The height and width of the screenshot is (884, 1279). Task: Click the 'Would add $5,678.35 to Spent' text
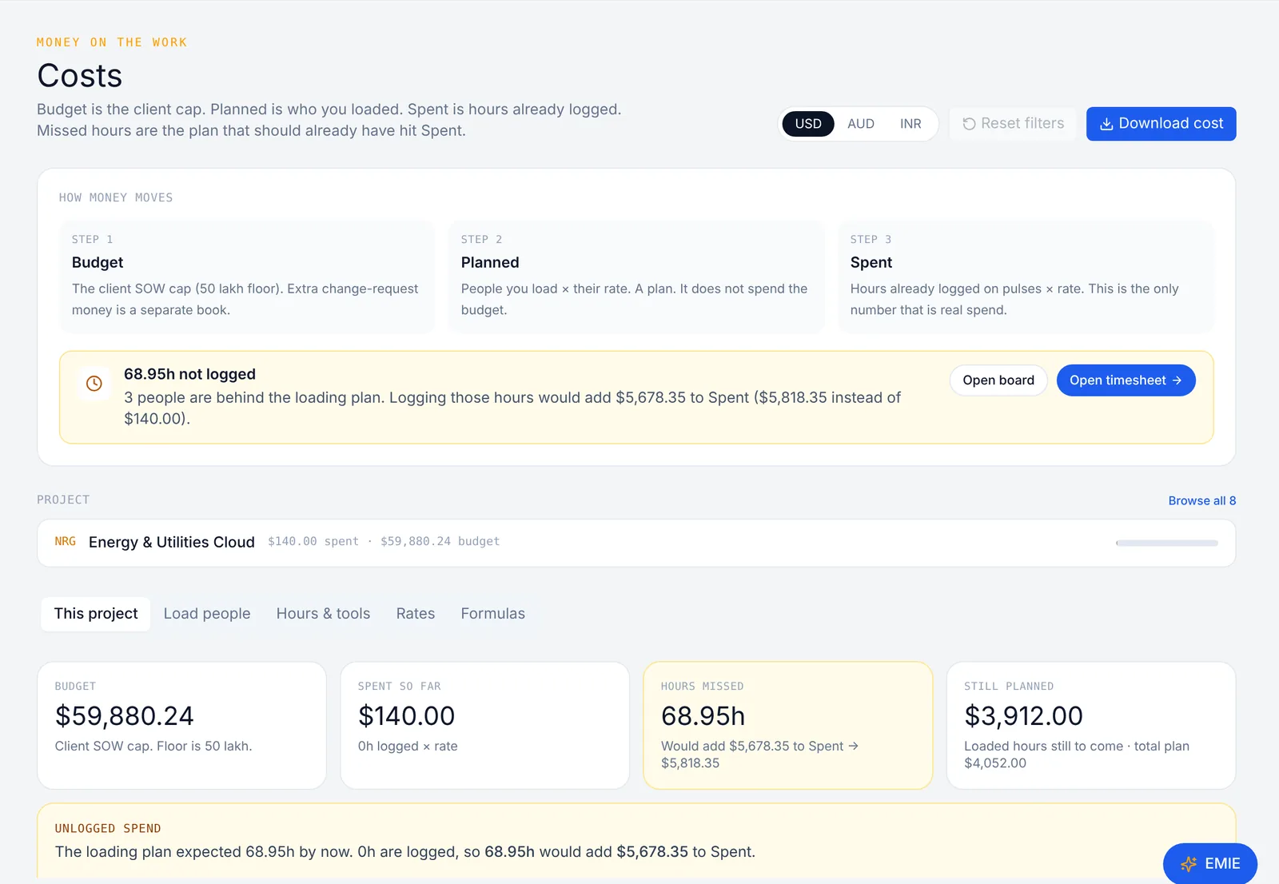pyautogui.click(x=752, y=746)
